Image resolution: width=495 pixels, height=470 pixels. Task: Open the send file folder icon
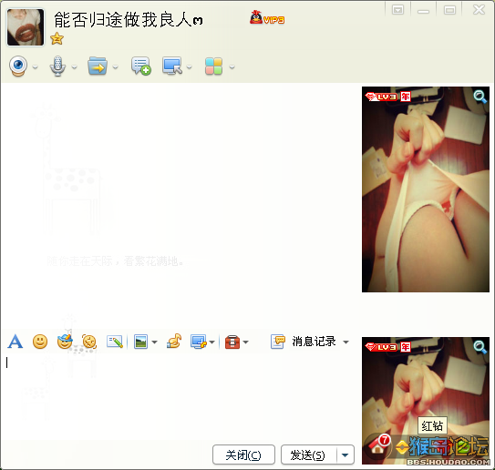point(98,66)
